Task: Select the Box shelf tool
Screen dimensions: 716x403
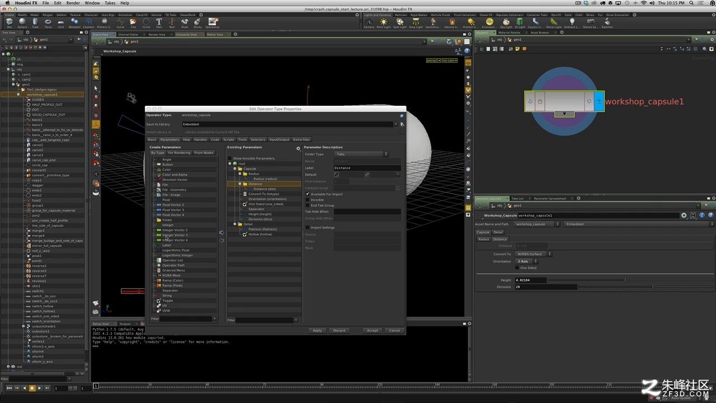Action: tap(10, 22)
